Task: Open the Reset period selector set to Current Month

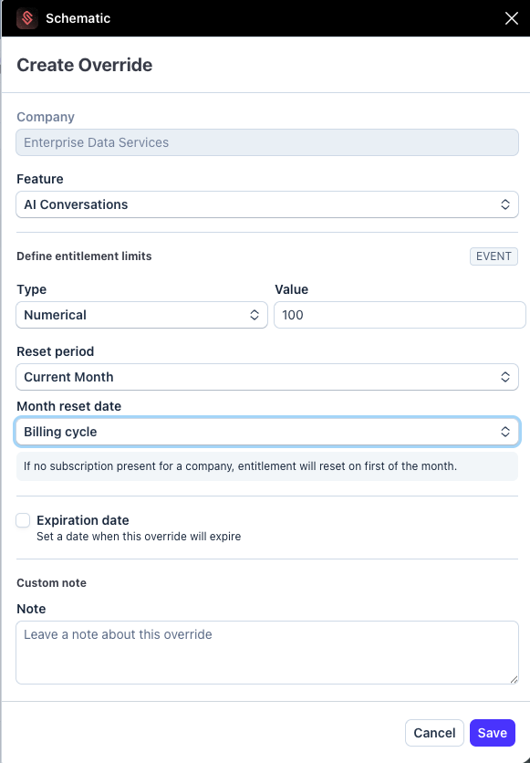Action: tap(265, 376)
